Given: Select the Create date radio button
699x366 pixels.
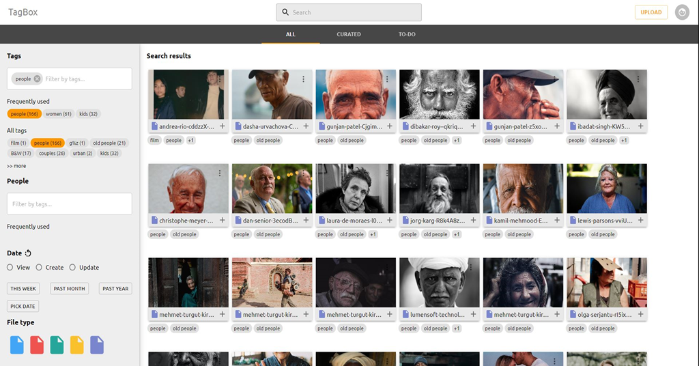Looking at the screenshot, I should 39,268.
